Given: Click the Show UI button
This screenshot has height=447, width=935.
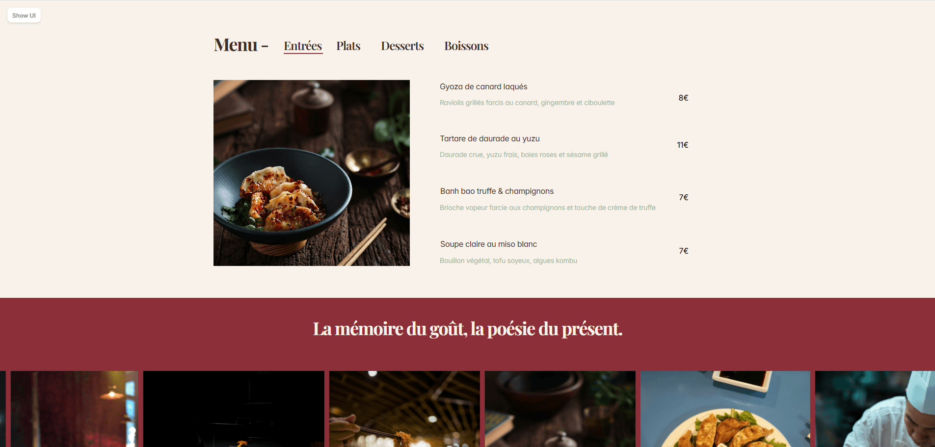Looking at the screenshot, I should [24, 16].
